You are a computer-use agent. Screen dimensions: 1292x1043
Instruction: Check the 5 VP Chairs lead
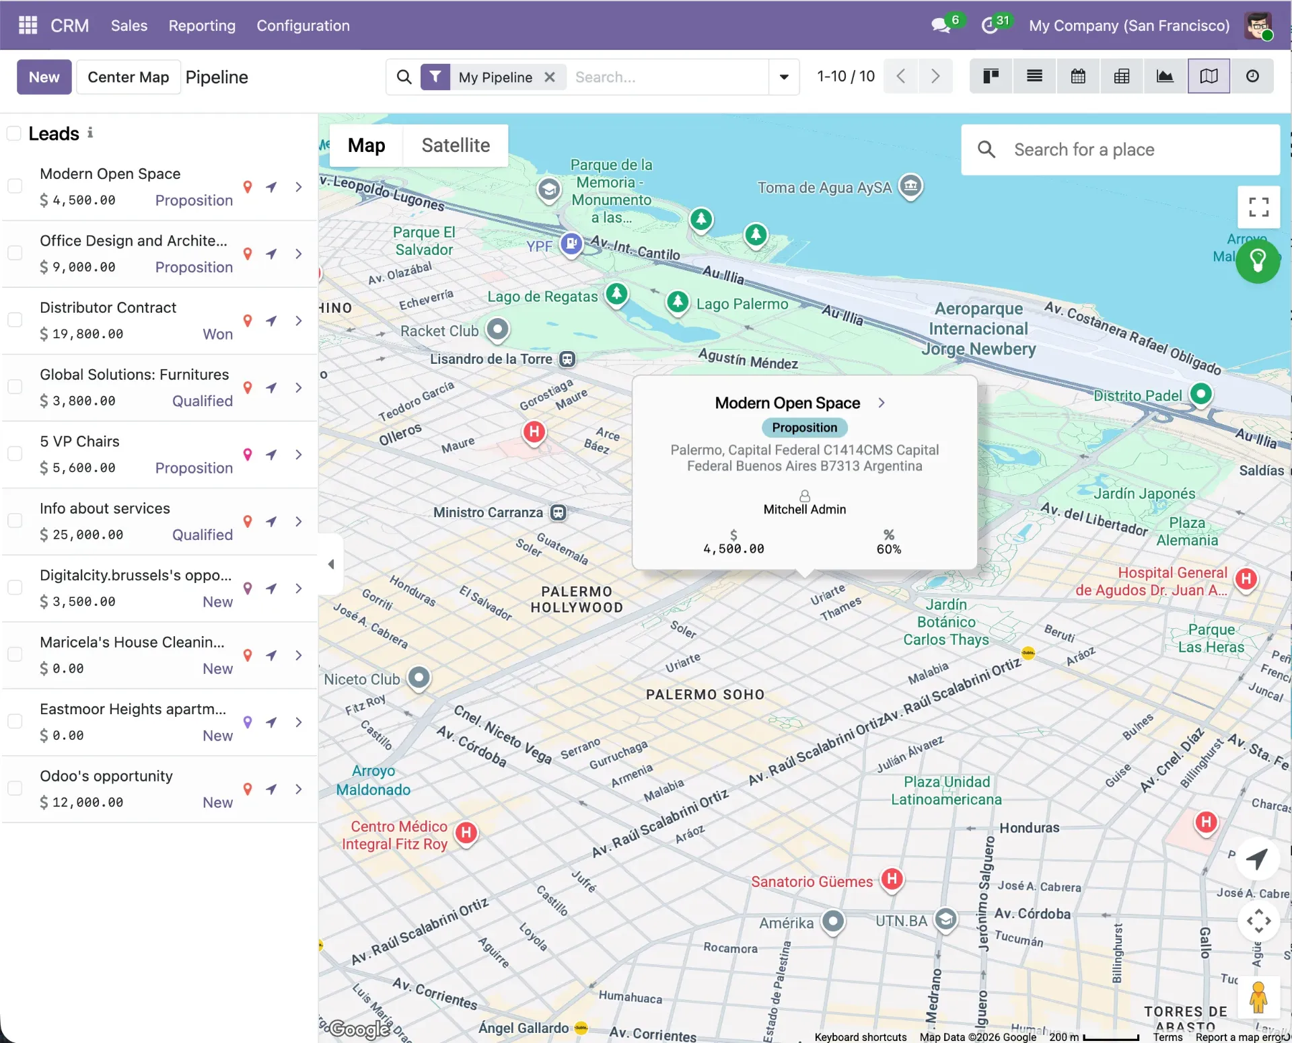tap(15, 454)
